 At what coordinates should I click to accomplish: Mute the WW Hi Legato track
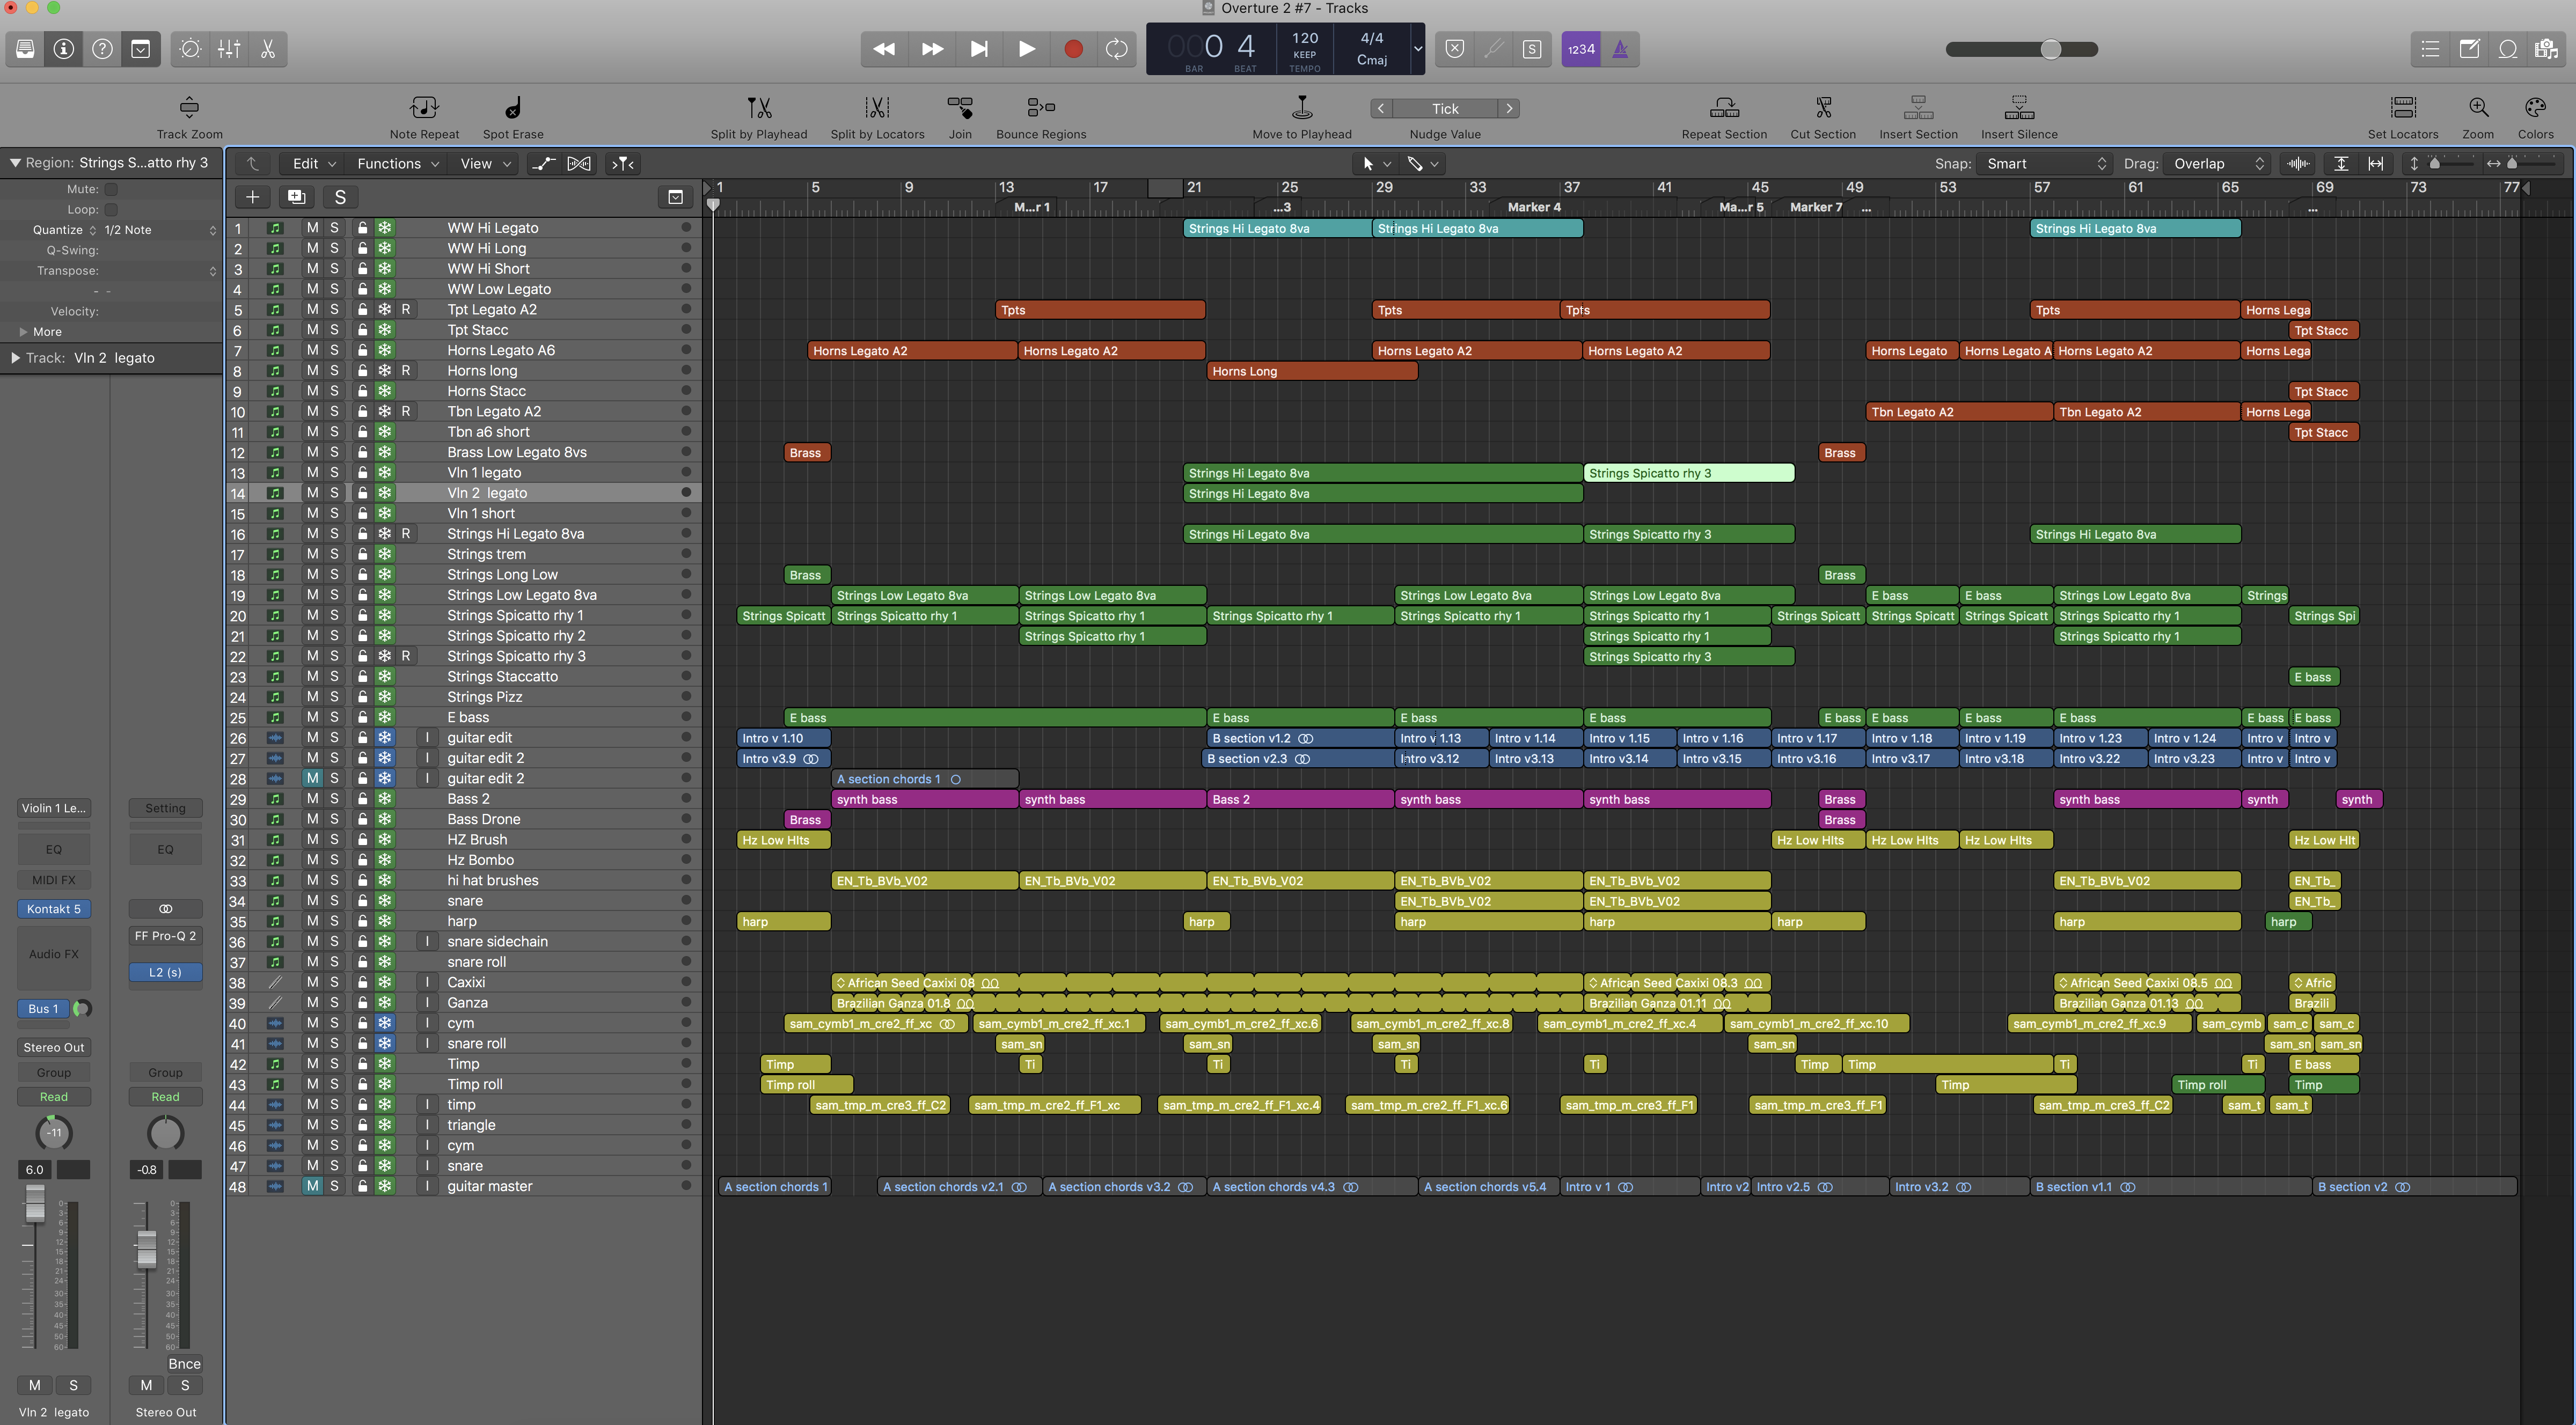312,228
